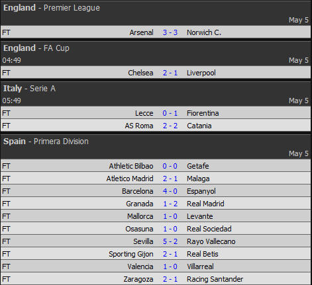Click the May 5 date in FA Cup header

299,60
